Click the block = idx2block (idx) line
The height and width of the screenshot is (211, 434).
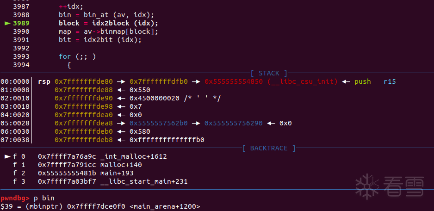[x=108, y=23]
